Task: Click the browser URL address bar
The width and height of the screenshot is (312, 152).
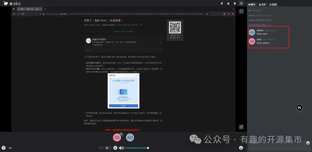Action: 123,14
